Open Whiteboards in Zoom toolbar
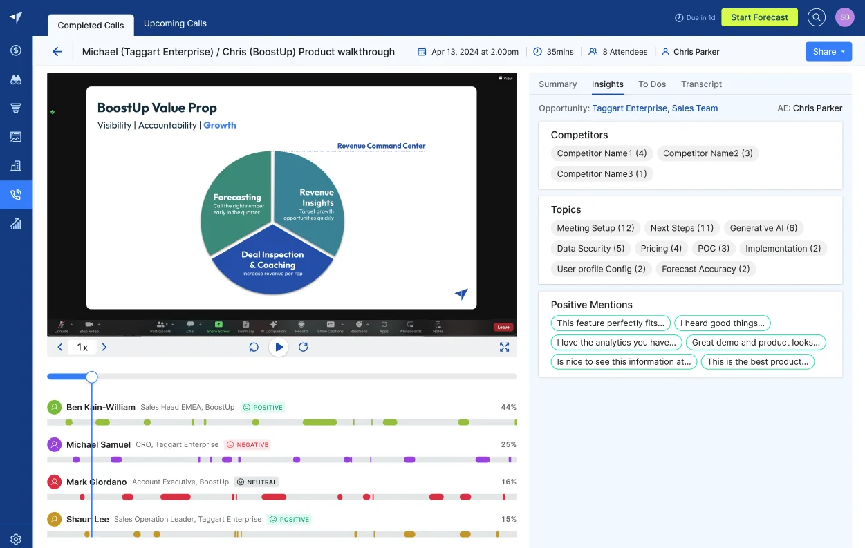Viewport: 865px width, 548px height. (x=410, y=327)
